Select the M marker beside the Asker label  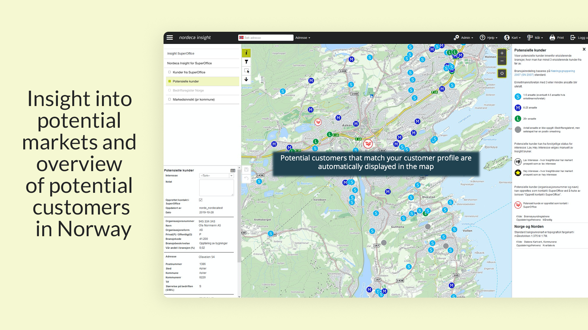(356, 124)
